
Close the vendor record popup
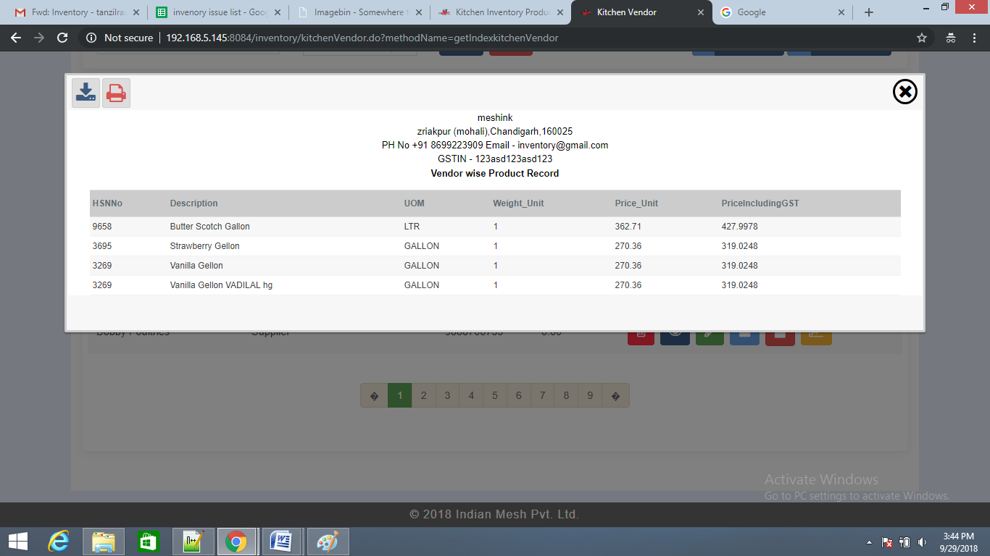click(x=904, y=91)
